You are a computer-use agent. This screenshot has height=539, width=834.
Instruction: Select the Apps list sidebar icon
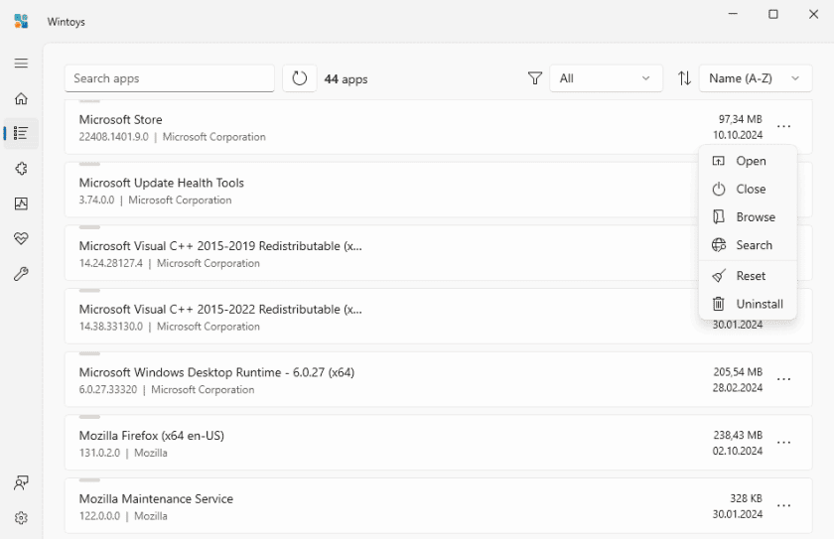(21, 133)
